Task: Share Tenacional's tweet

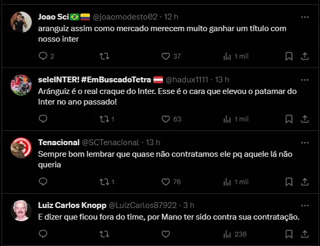Action: pyautogui.click(x=305, y=182)
